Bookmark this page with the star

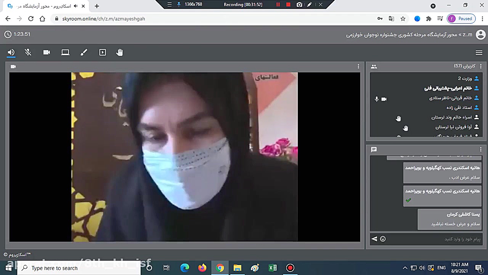(403, 19)
